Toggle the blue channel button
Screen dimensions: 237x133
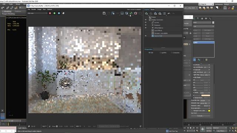click(x=59, y=13)
